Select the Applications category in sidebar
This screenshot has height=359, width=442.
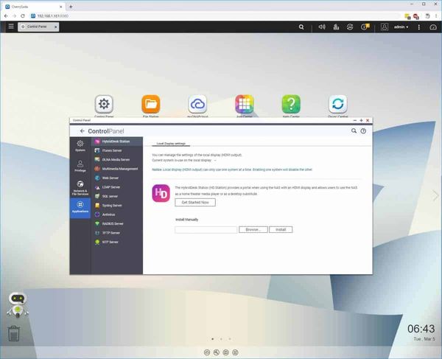(80, 208)
